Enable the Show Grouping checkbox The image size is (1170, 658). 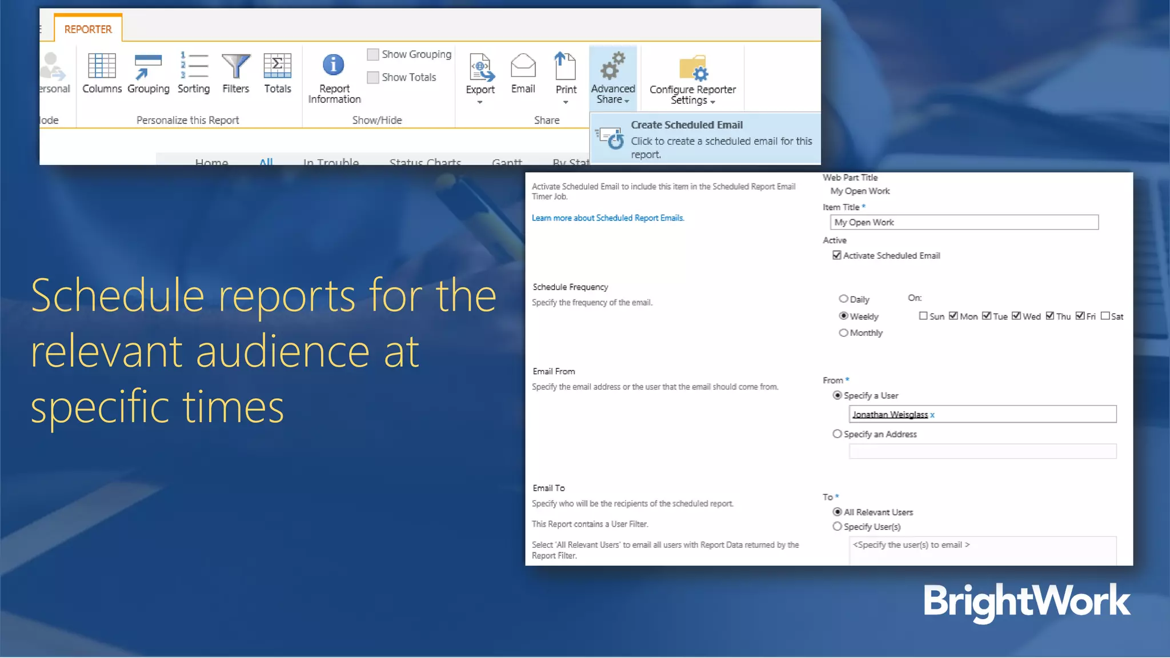tap(373, 54)
